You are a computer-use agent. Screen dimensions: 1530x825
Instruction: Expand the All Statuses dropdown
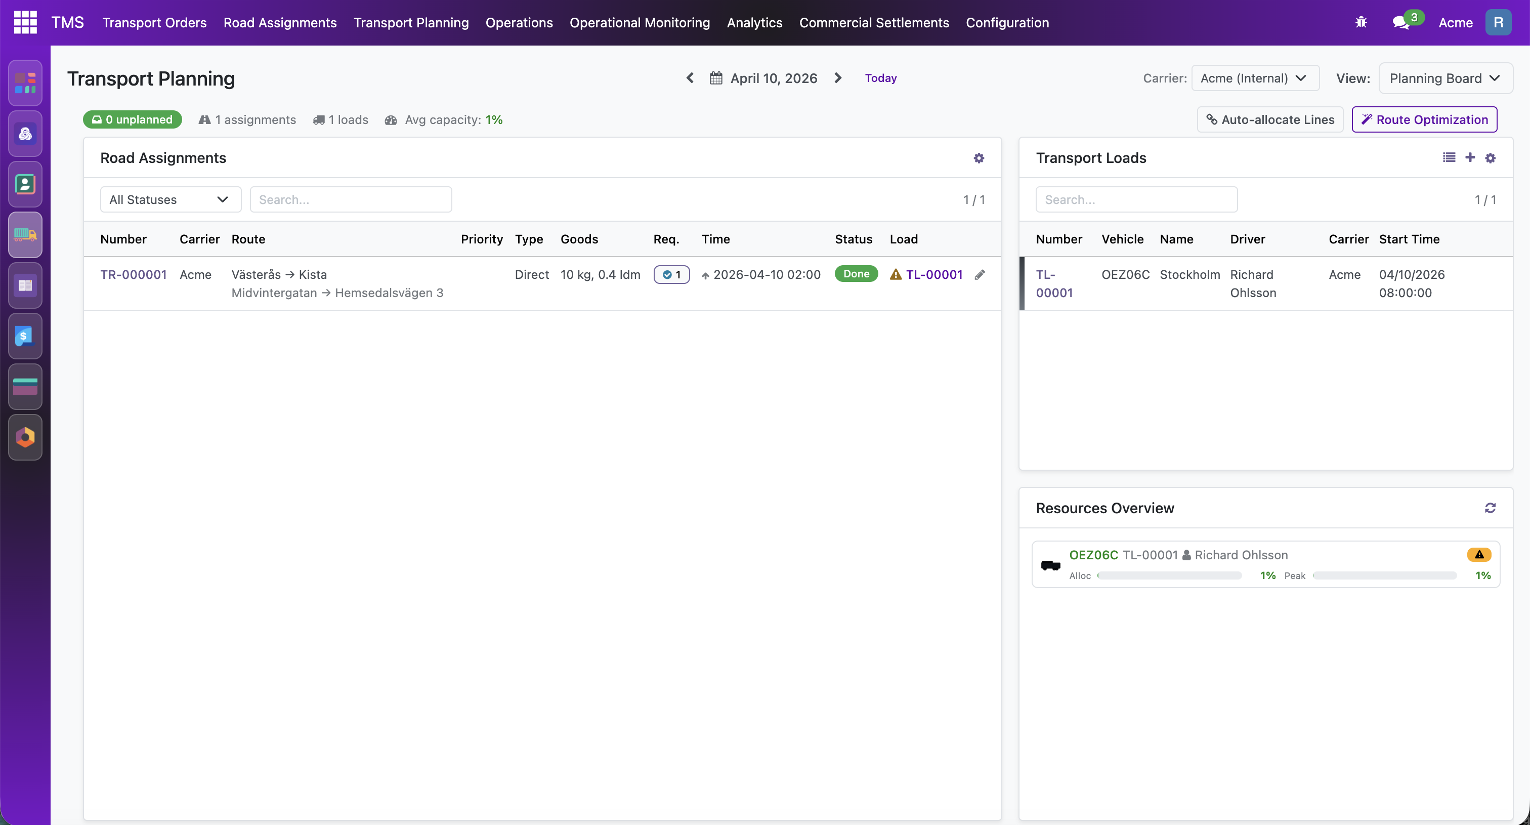tap(171, 199)
